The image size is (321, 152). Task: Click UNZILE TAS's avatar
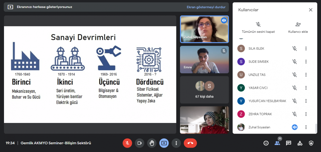point(241,75)
